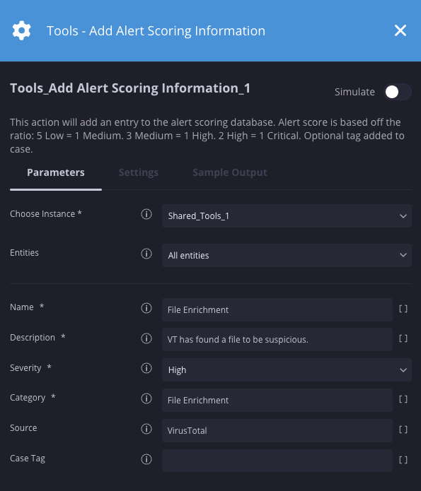Switch to the Settings tab
The width and height of the screenshot is (421, 491).
pos(139,172)
